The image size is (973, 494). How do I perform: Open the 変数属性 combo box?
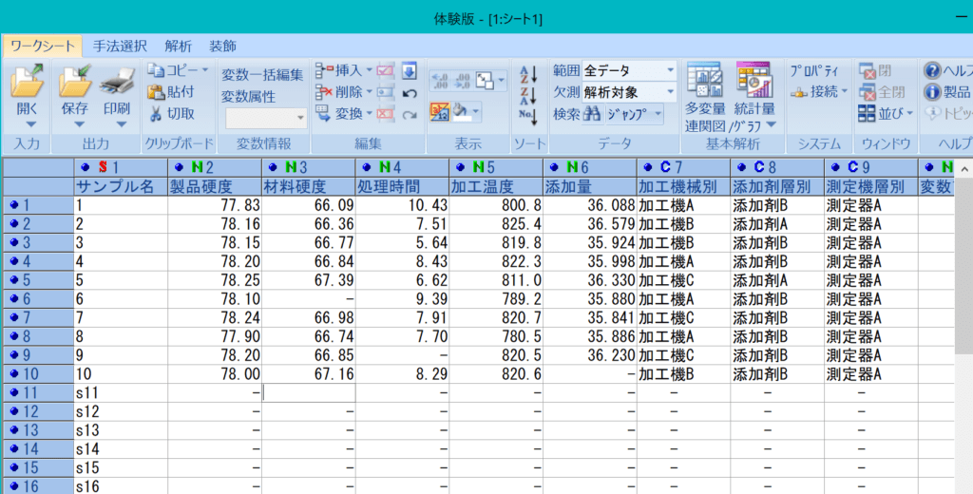[266, 117]
